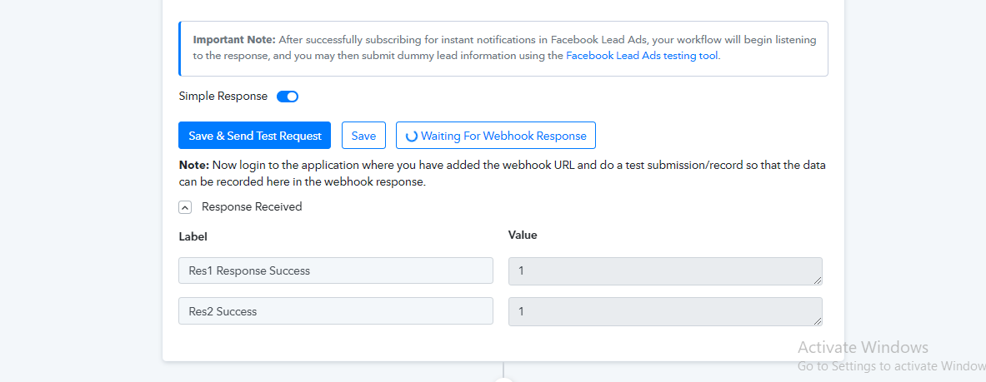
Task: Click the Response Received heading text
Action: 252,206
